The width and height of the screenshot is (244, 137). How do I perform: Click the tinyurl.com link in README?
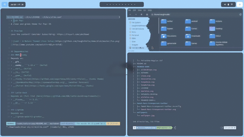[x=73, y=34]
